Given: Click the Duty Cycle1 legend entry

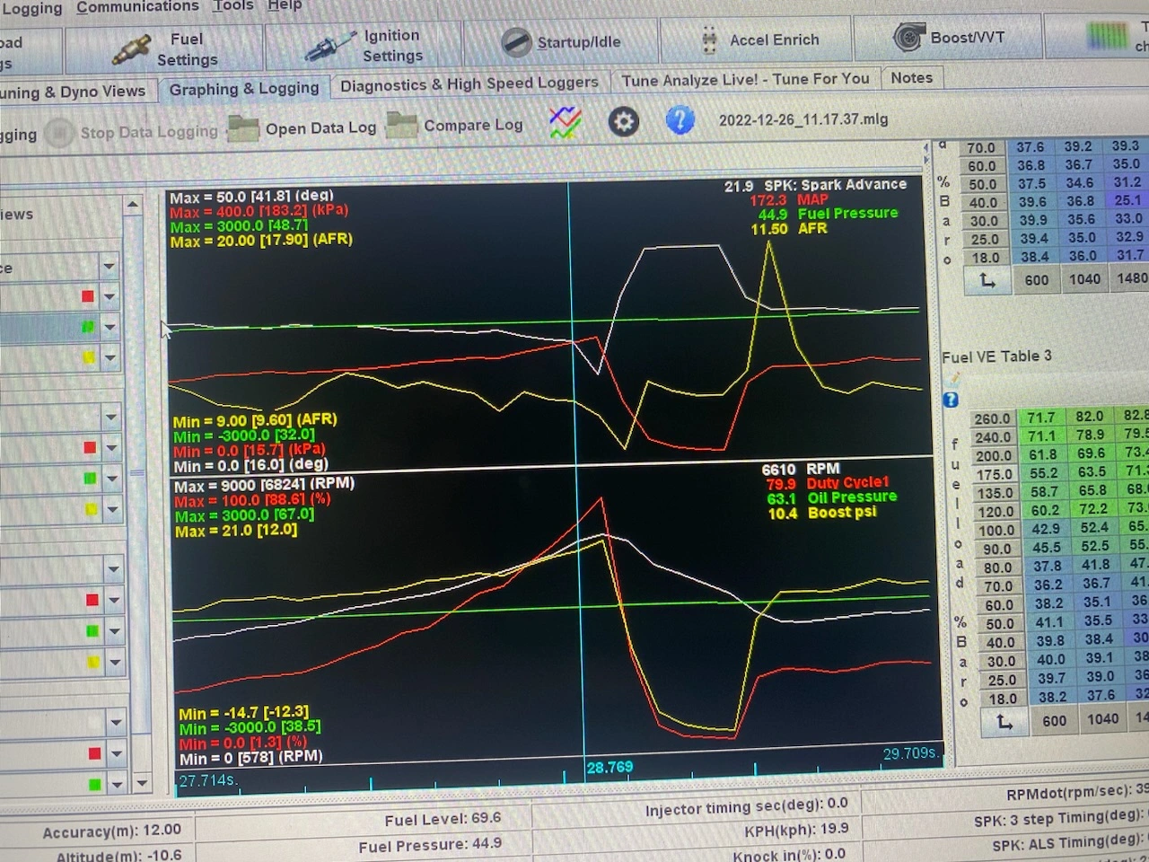Looking at the screenshot, I should point(827,483).
